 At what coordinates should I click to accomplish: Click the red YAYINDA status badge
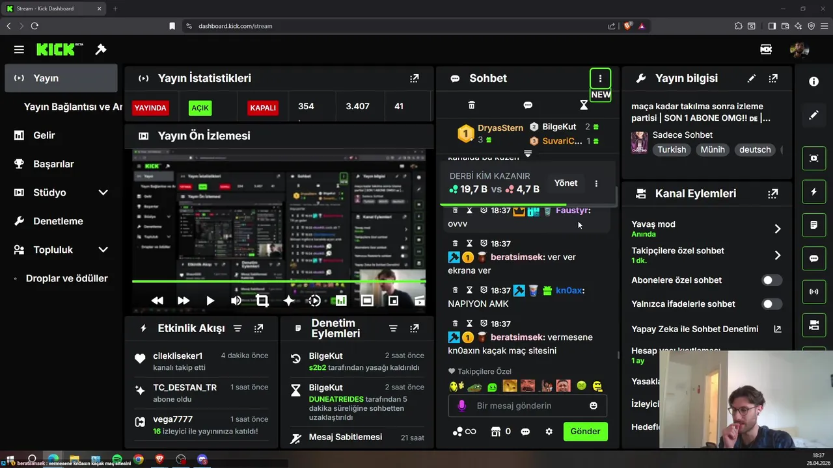[x=150, y=108]
